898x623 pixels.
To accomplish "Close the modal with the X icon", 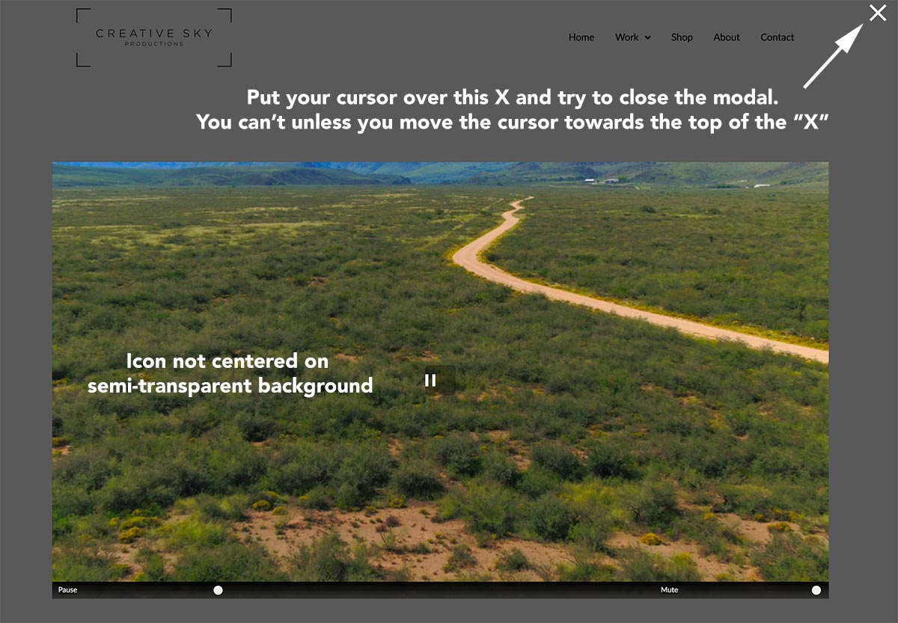I will click(x=877, y=13).
